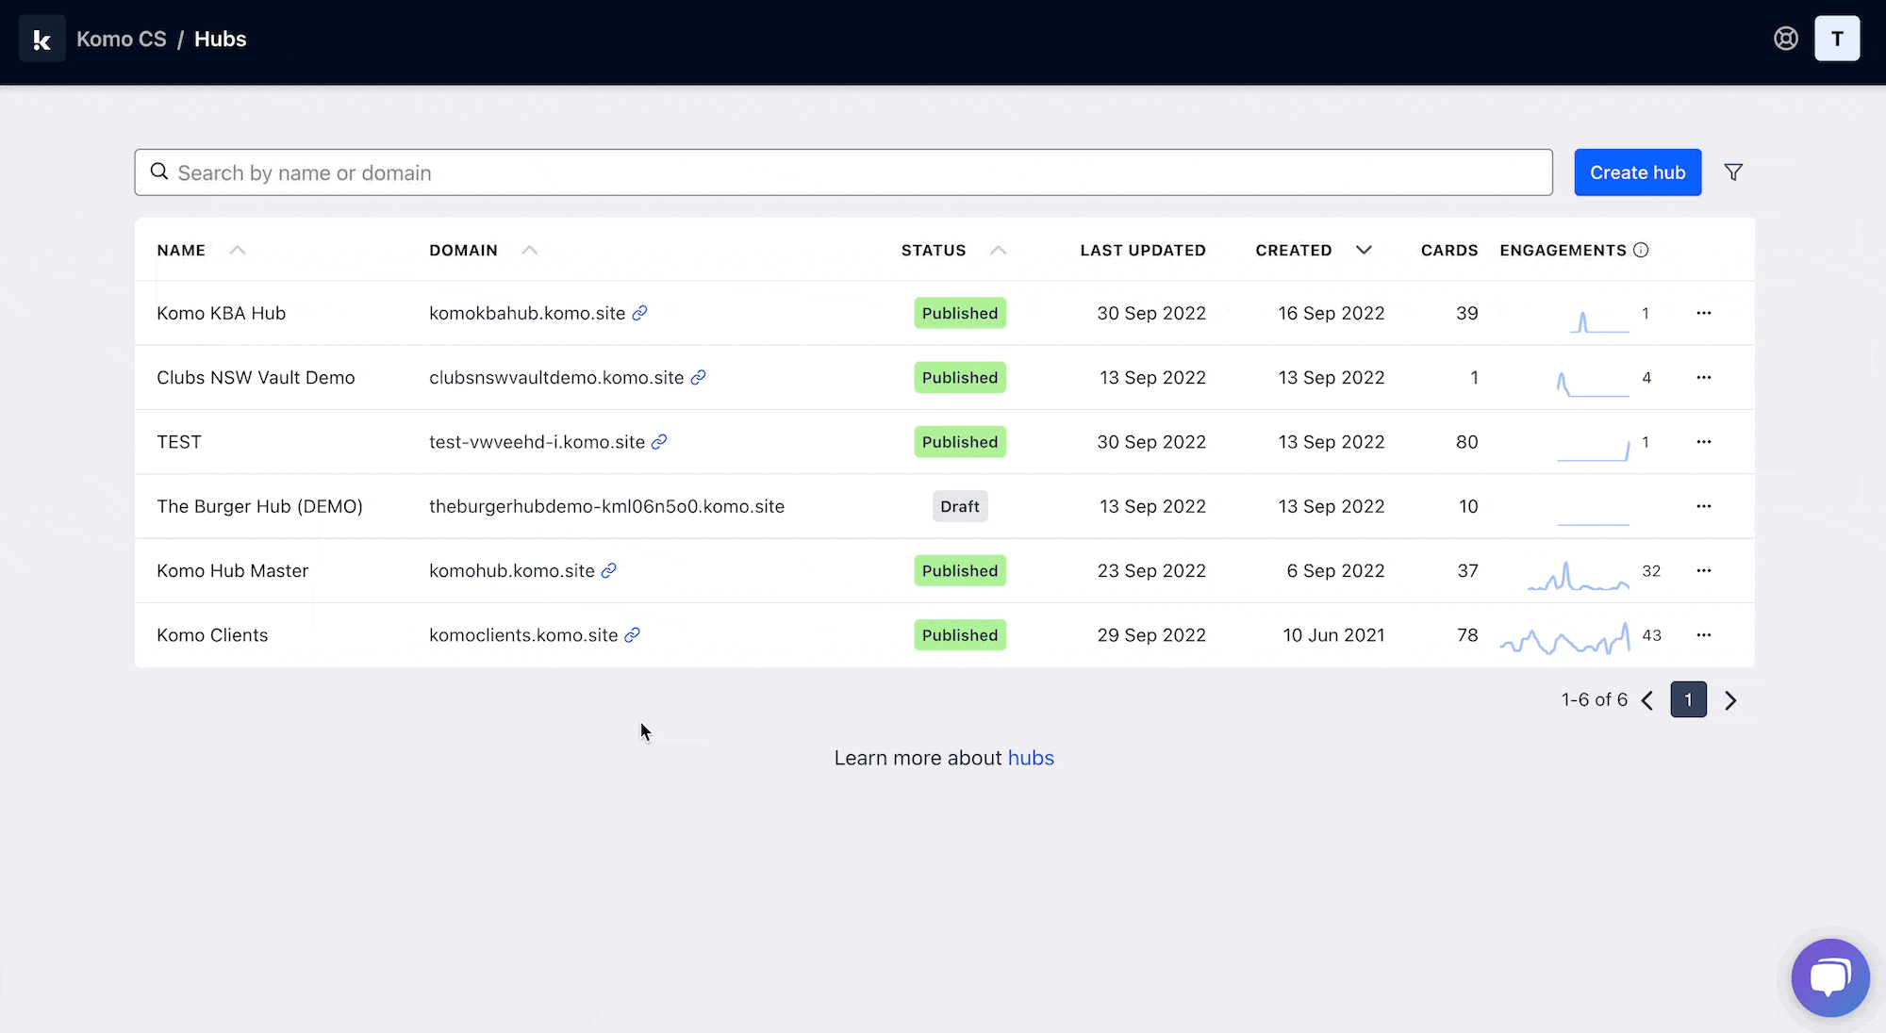Click the Draft status badge for The Burger Hub

pos(960,506)
